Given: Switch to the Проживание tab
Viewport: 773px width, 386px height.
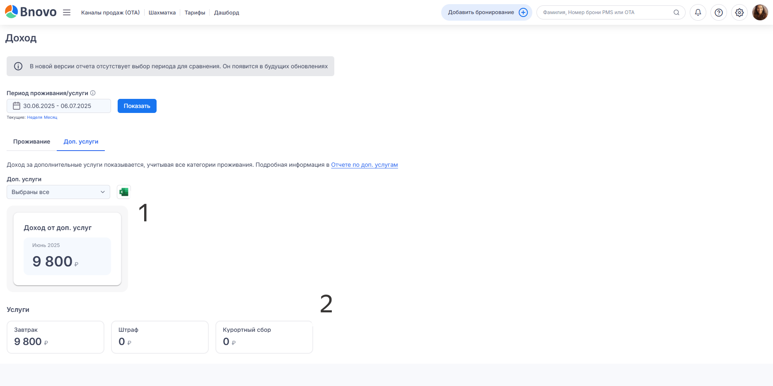Looking at the screenshot, I should coord(31,141).
